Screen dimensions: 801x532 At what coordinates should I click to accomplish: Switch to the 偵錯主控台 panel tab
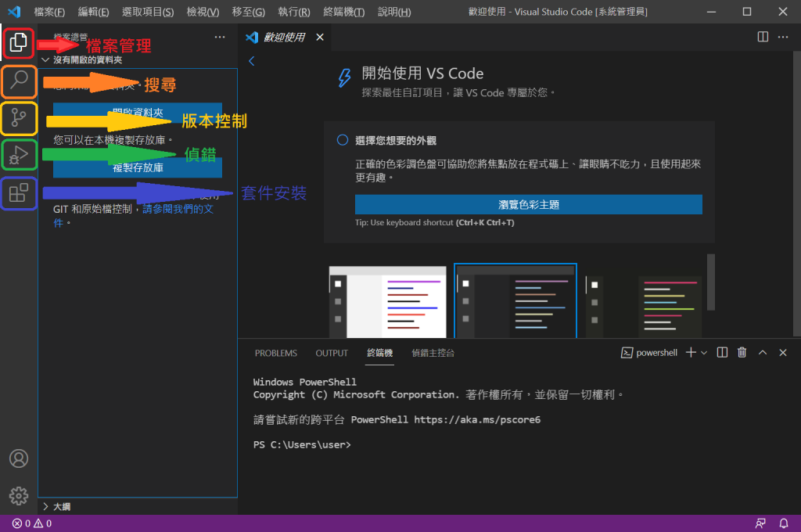pyautogui.click(x=433, y=353)
